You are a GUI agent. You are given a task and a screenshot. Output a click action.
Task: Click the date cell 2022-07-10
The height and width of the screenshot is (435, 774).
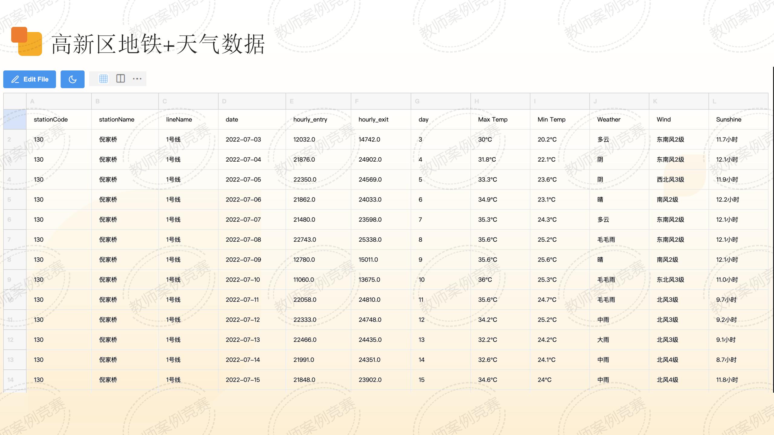click(243, 280)
